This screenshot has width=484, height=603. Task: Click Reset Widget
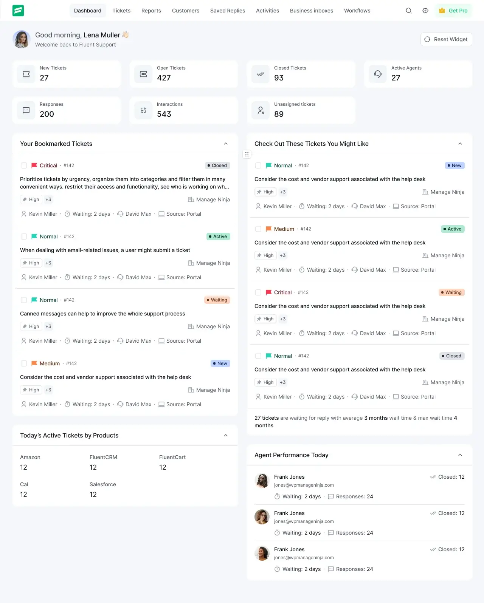pos(446,39)
